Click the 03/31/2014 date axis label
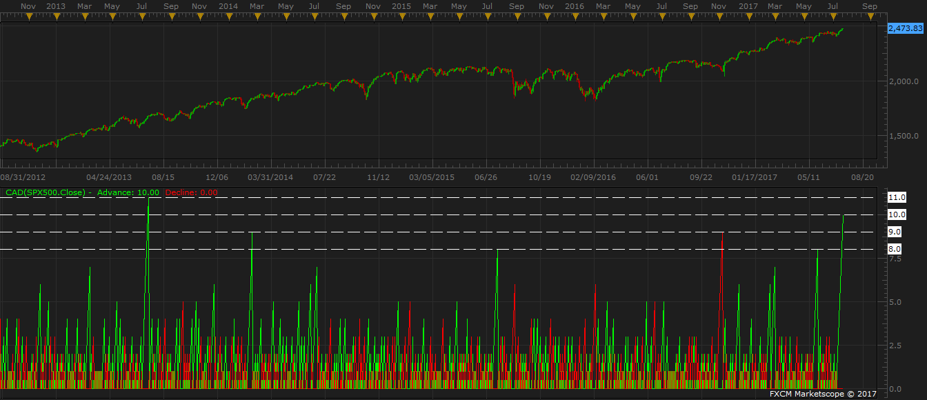The width and height of the screenshot is (927, 400). click(x=270, y=177)
